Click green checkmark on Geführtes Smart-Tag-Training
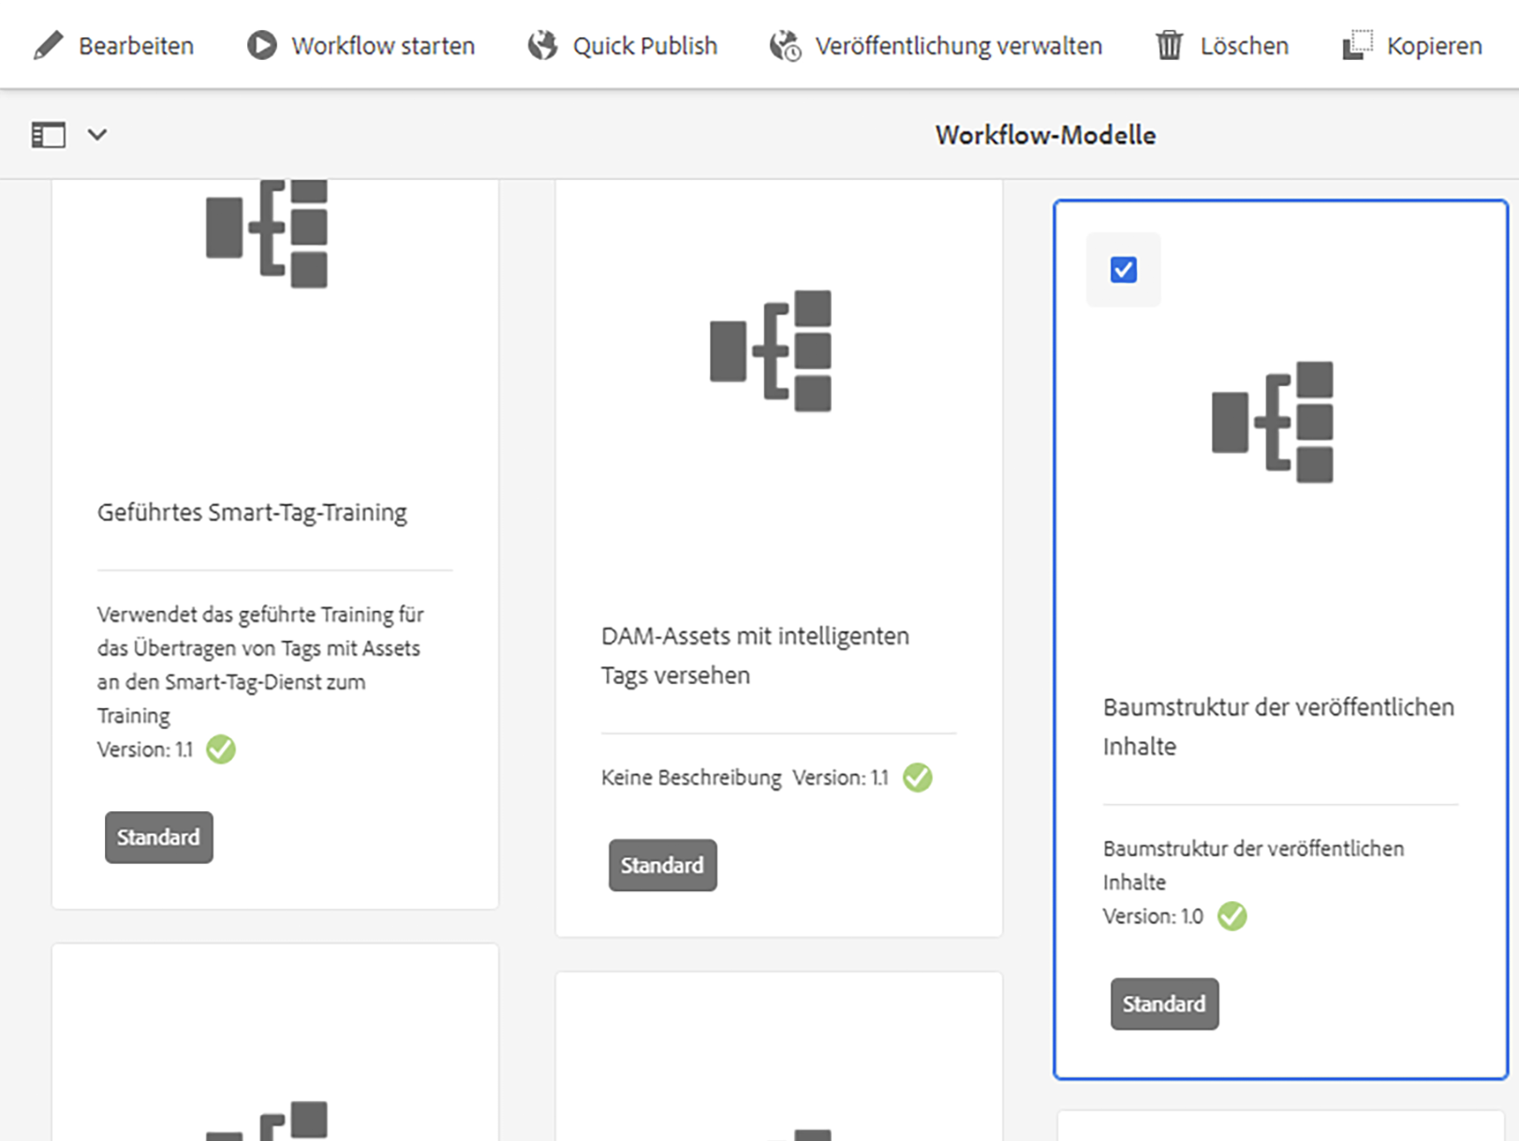This screenshot has height=1141, width=1519. pyautogui.click(x=221, y=749)
